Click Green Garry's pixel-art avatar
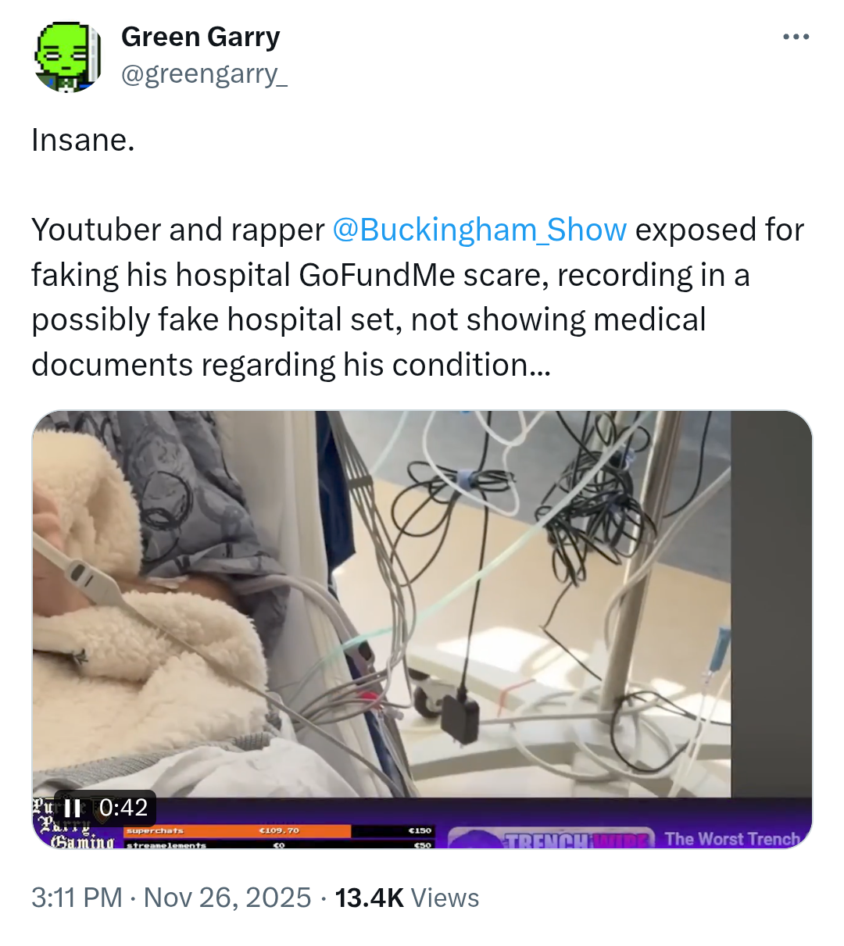The width and height of the screenshot is (844, 946). pos(68,57)
